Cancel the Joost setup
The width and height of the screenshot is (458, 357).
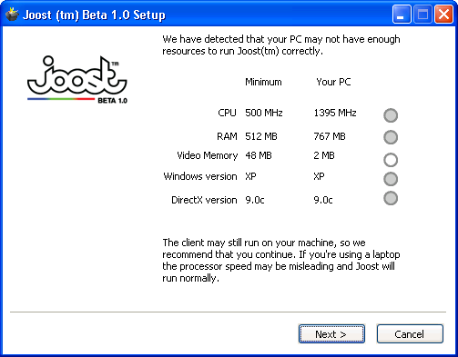point(410,334)
